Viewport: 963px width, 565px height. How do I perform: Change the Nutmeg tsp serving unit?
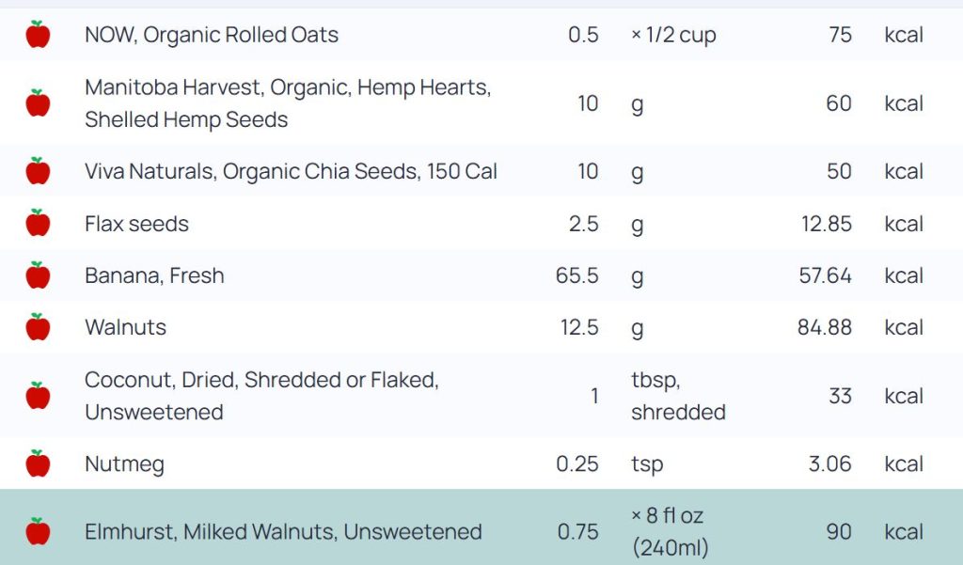pos(647,463)
